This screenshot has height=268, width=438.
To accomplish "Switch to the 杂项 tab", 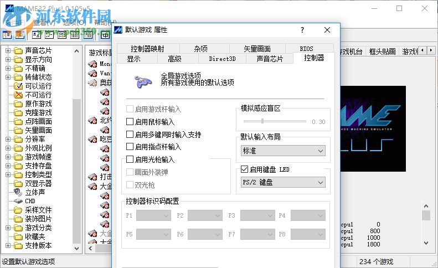I will click(204, 49).
